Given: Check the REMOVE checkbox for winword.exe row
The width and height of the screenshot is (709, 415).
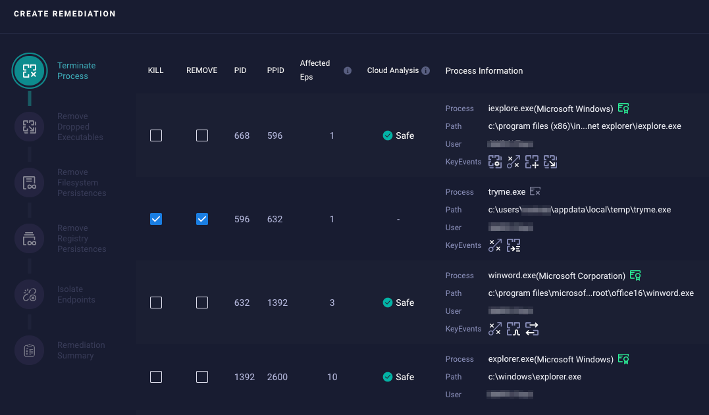Looking at the screenshot, I should coord(201,303).
